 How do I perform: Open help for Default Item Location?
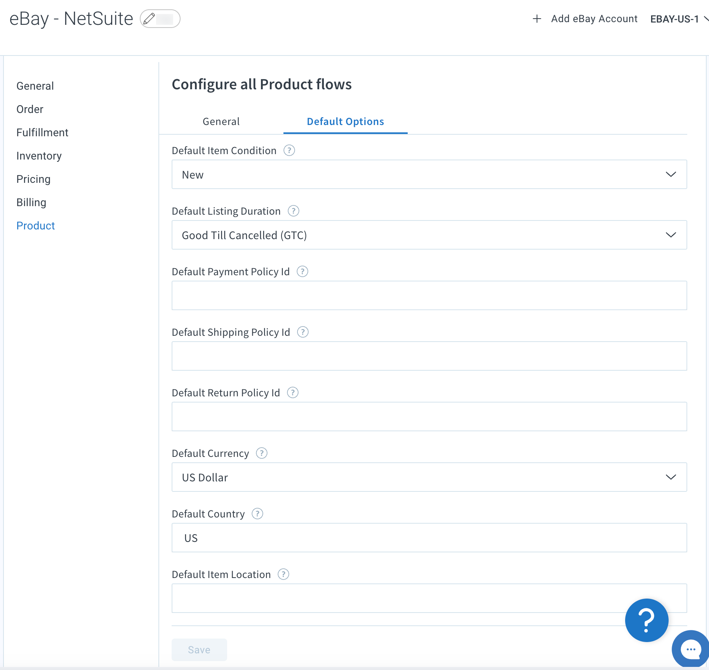283,574
